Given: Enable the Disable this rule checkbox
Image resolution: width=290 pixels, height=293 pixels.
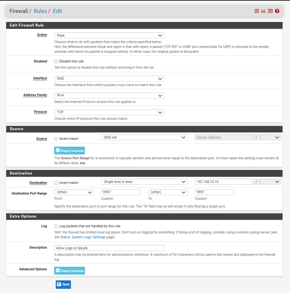Looking at the screenshot, I should [56, 61].
